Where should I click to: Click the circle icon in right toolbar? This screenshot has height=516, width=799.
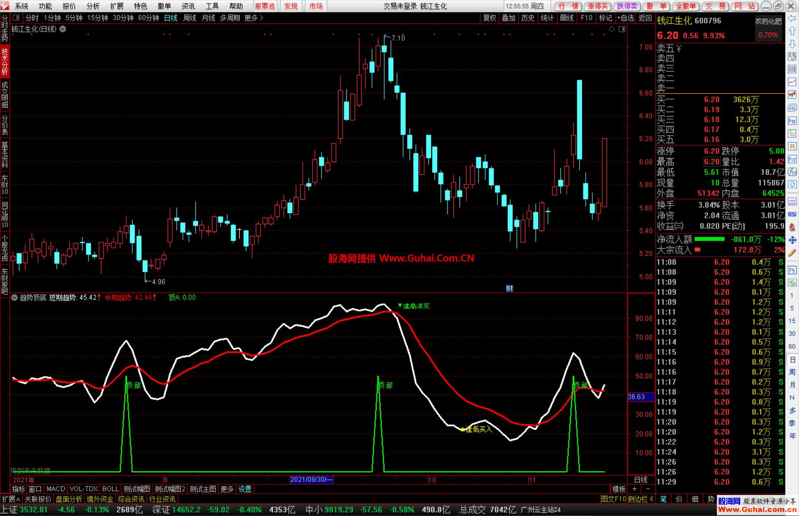[792, 185]
